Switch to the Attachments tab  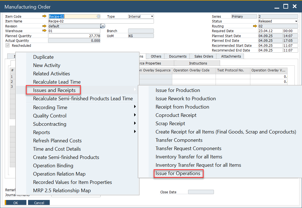coord(231,56)
